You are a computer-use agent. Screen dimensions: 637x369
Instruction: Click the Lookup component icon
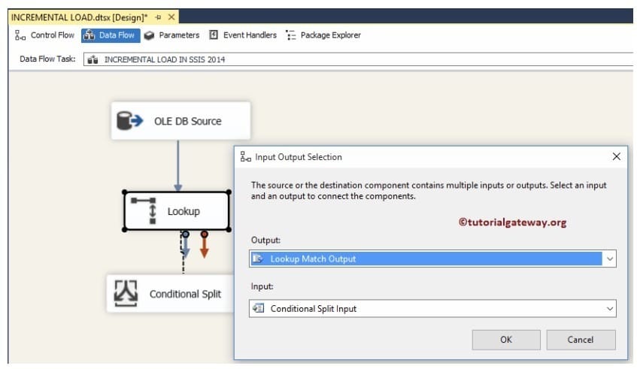tap(144, 211)
